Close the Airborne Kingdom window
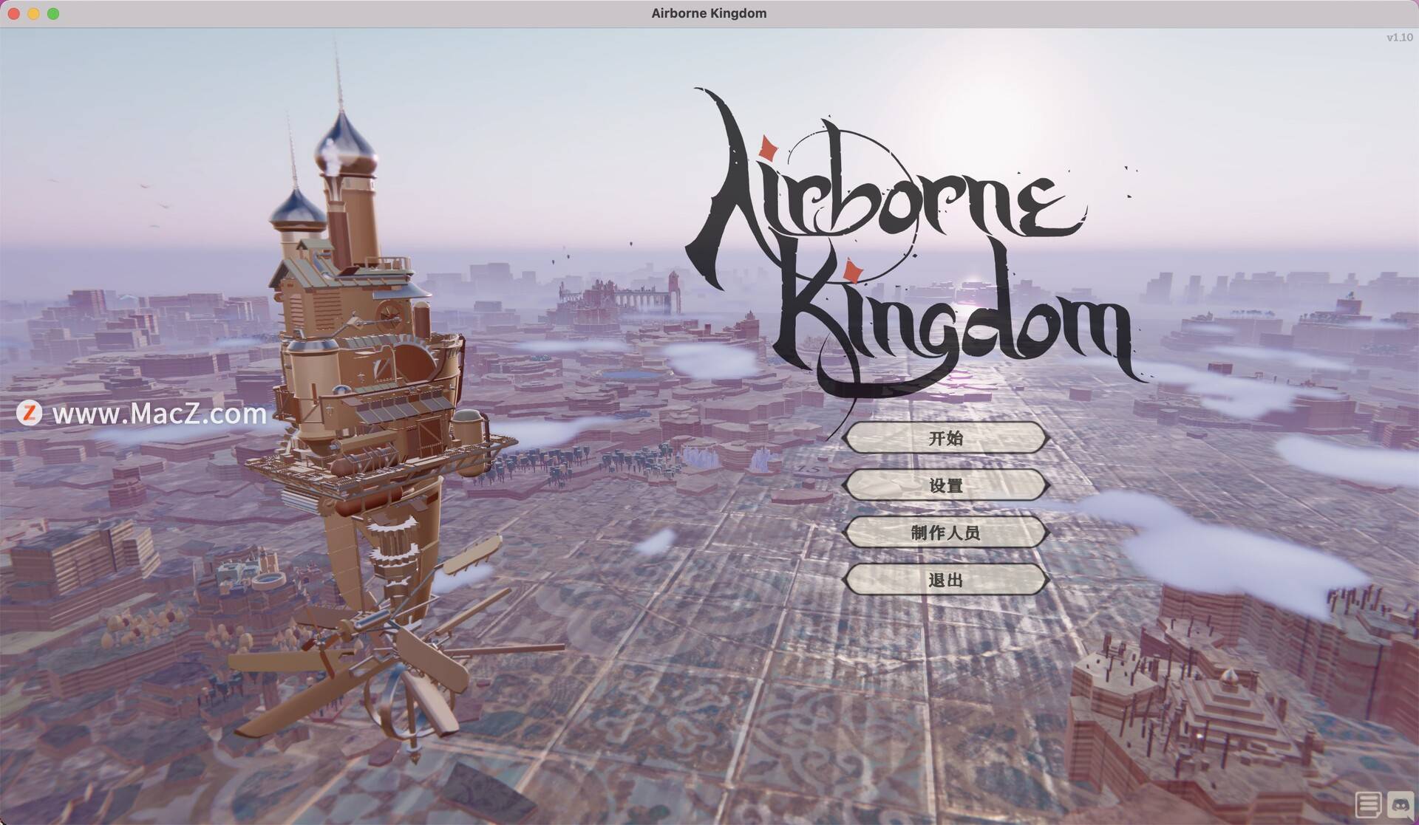The width and height of the screenshot is (1419, 825). (x=14, y=13)
